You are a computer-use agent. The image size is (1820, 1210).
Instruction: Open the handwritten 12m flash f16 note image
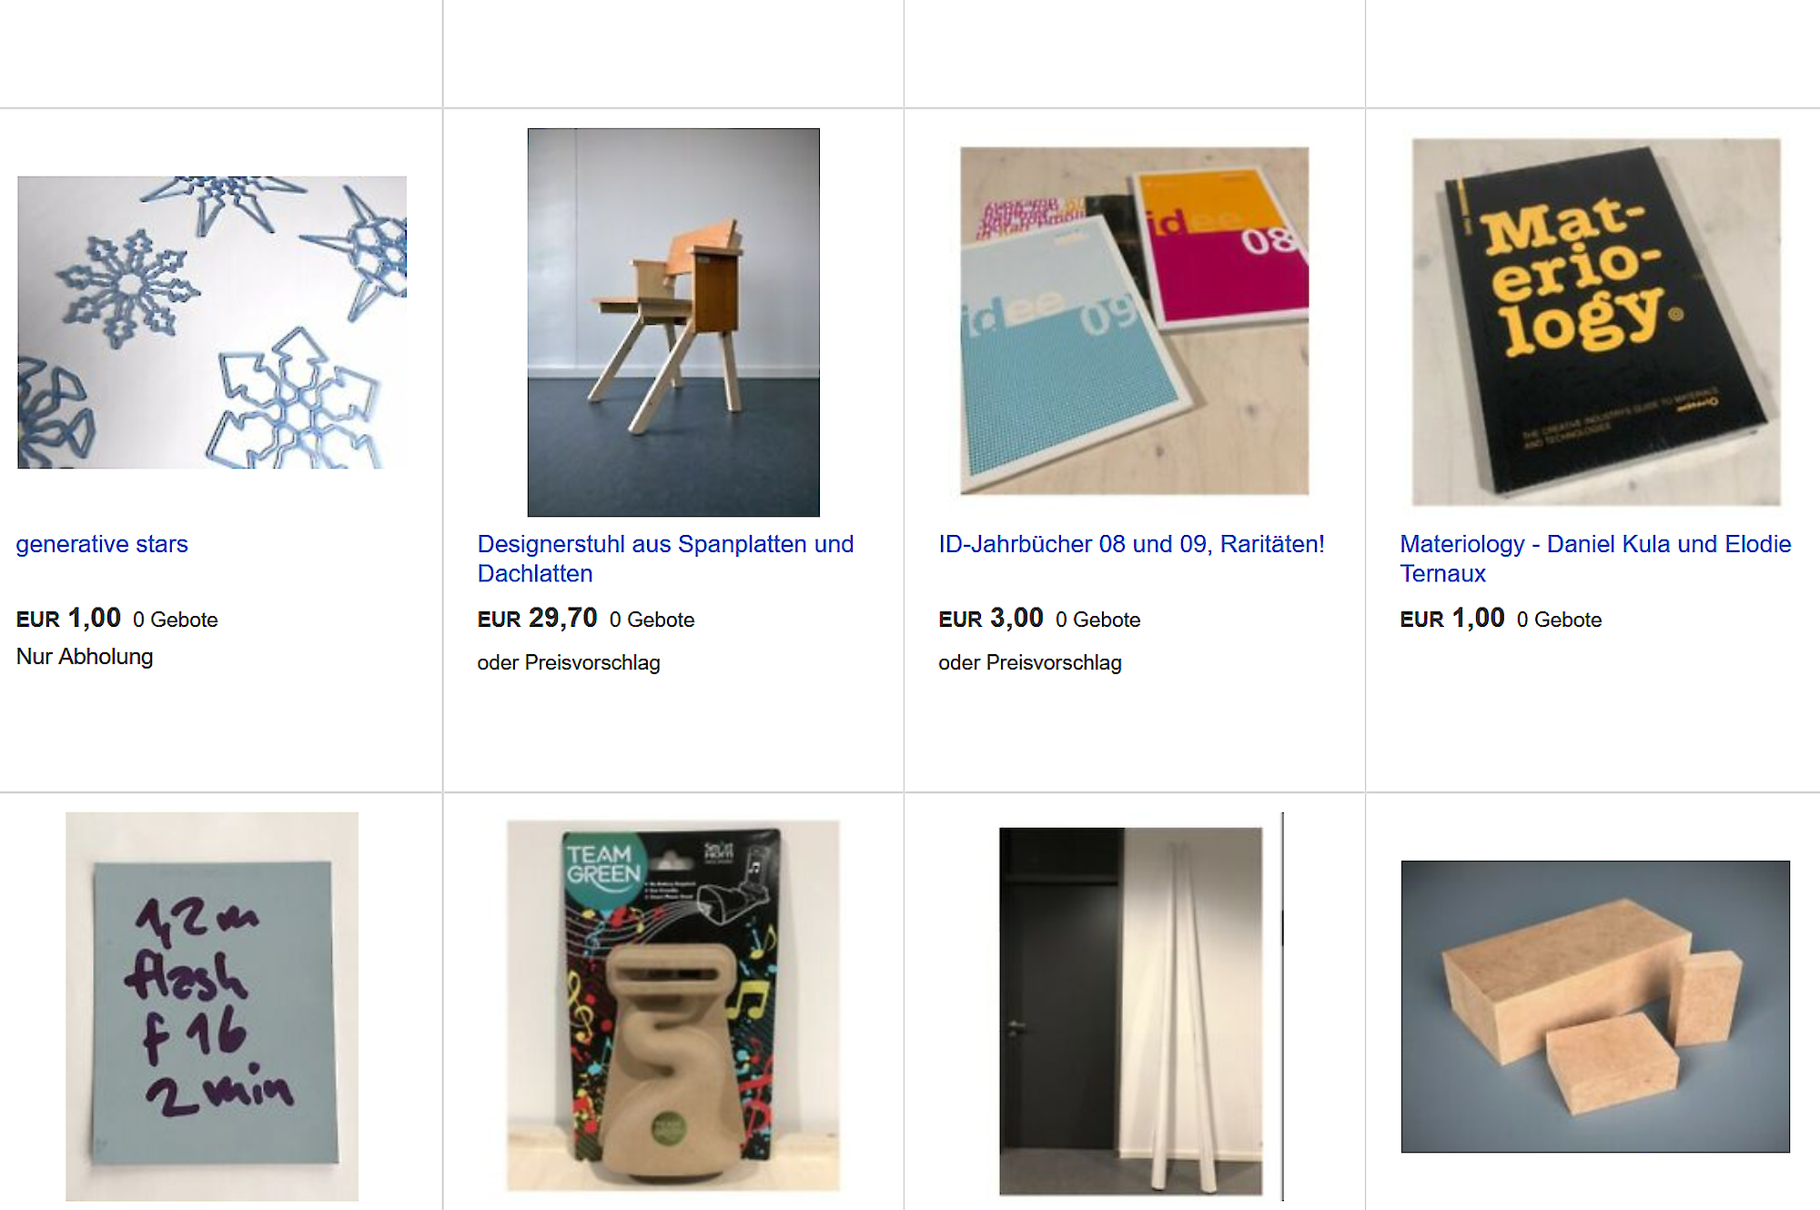coord(212,1006)
